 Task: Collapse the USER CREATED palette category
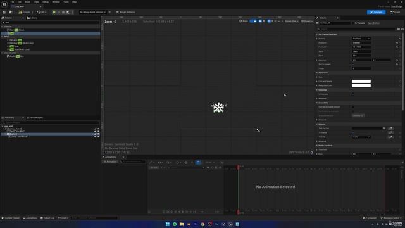coord(3,53)
